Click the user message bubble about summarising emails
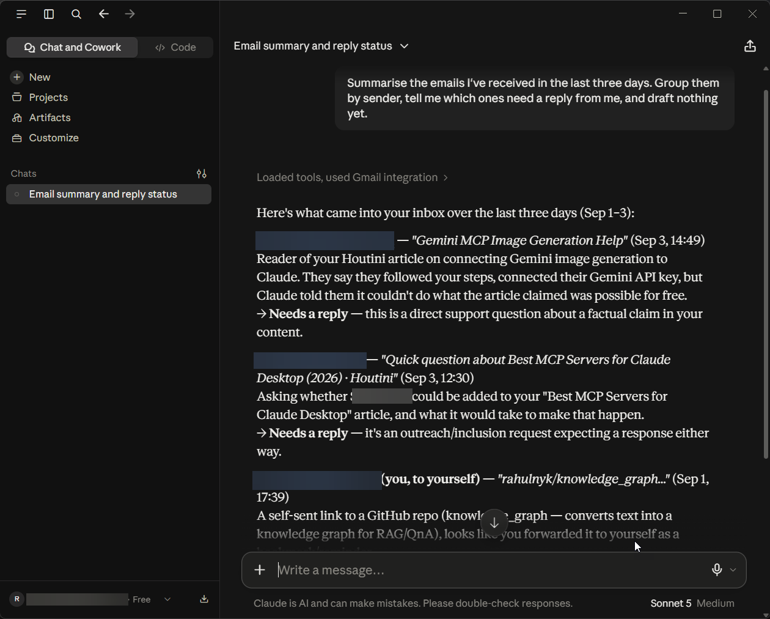 coord(535,98)
